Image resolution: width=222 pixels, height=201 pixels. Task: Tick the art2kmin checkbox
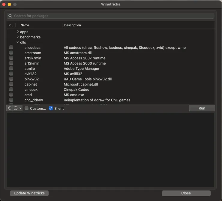11,63
